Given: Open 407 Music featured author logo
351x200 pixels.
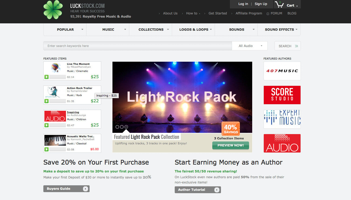Looking at the screenshot, I should pyautogui.click(x=282, y=71).
